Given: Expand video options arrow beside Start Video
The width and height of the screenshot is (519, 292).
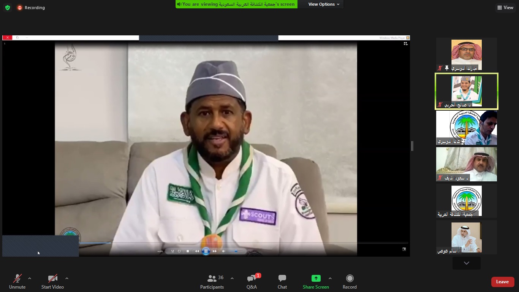Looking at the screenshot, I should 67,278.
